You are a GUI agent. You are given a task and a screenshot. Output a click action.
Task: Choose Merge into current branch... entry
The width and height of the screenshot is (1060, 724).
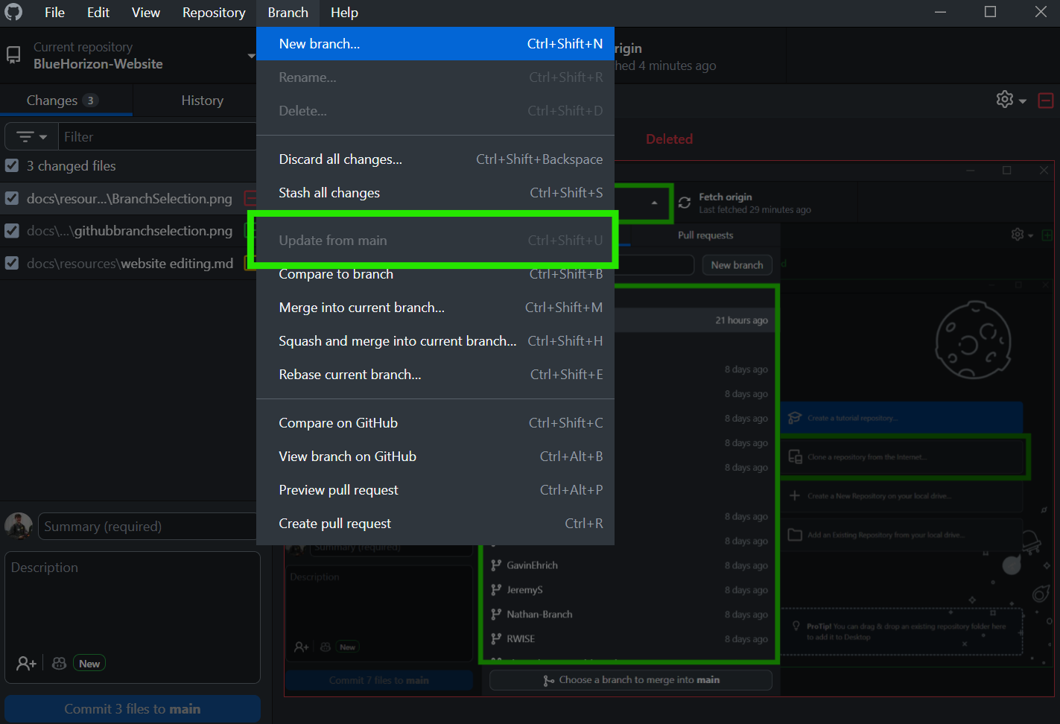[435, 308]
